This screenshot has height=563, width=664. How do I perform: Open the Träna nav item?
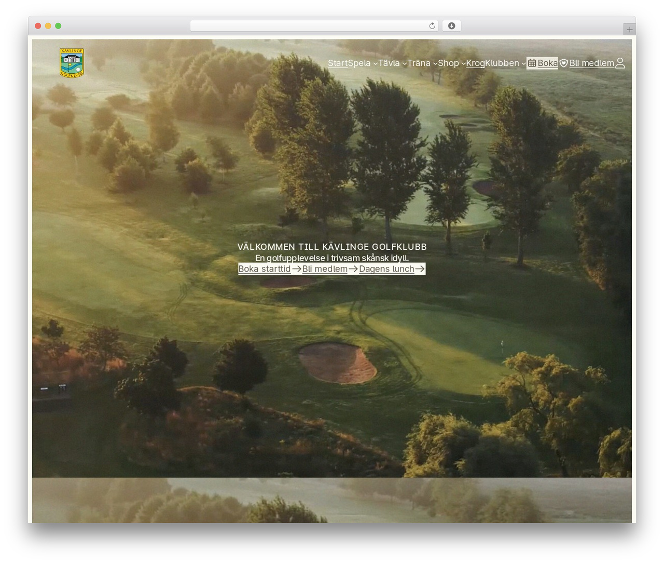419,63
